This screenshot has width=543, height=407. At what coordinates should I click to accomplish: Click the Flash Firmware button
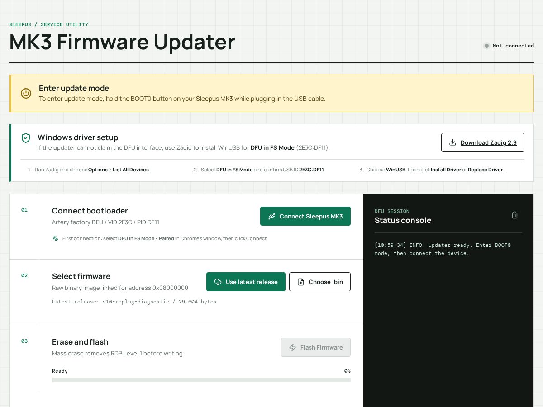coord(316,347)
